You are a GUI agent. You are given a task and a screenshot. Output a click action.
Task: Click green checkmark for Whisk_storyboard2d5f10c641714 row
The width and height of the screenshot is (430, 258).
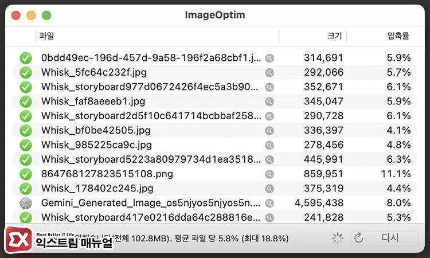(26, 116)
